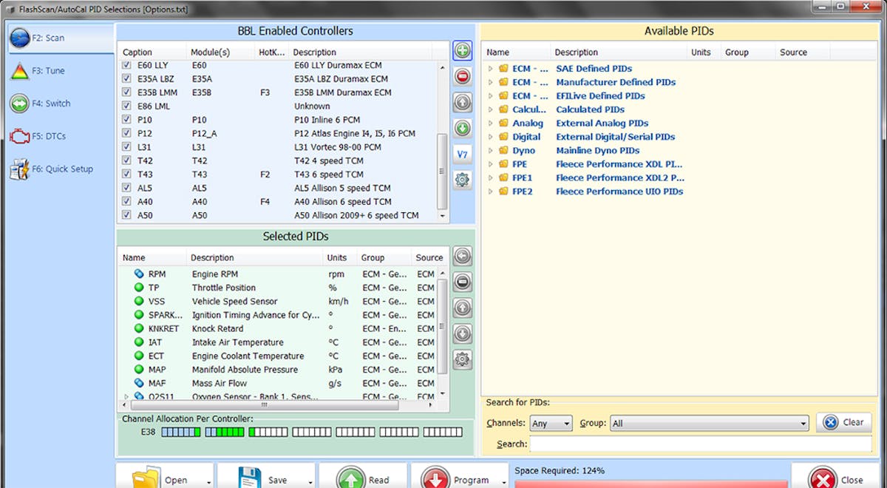887x488 pixels.
Task: Switch to F3: Tune section
Action: click(x=48, y=71)
